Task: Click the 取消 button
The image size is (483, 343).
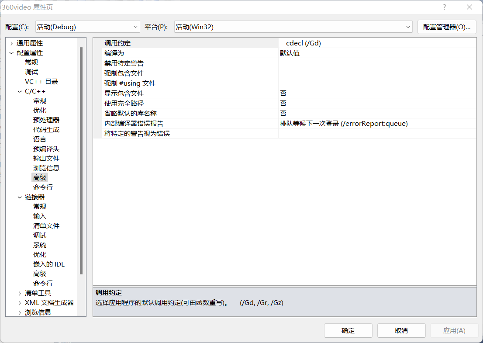Action: [401, 330]
